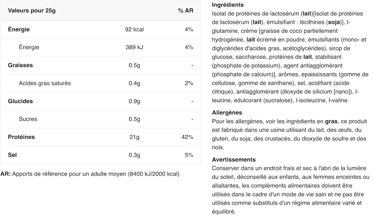374x218 pixels.
Task: Click the "42%" protein reference intake
Action: click(x=189, y=137)
